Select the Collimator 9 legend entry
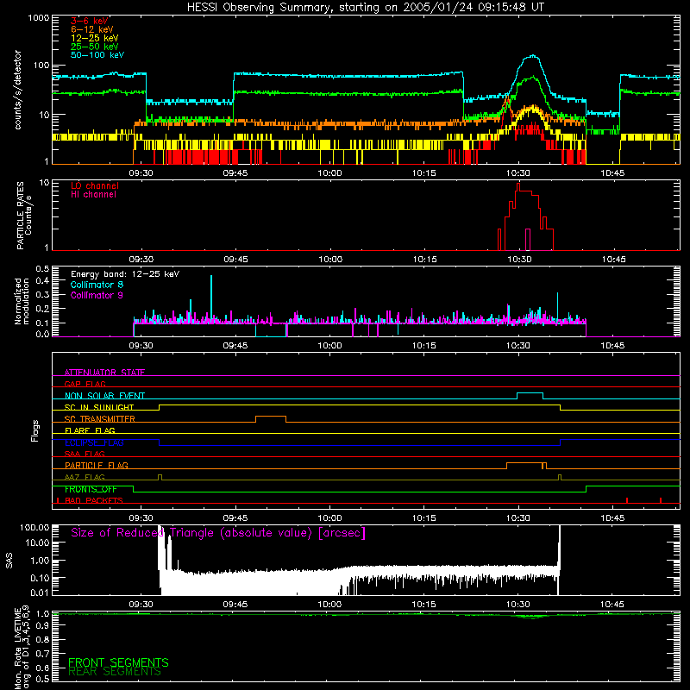Screen dimensions: 690x690 (97, 295)
